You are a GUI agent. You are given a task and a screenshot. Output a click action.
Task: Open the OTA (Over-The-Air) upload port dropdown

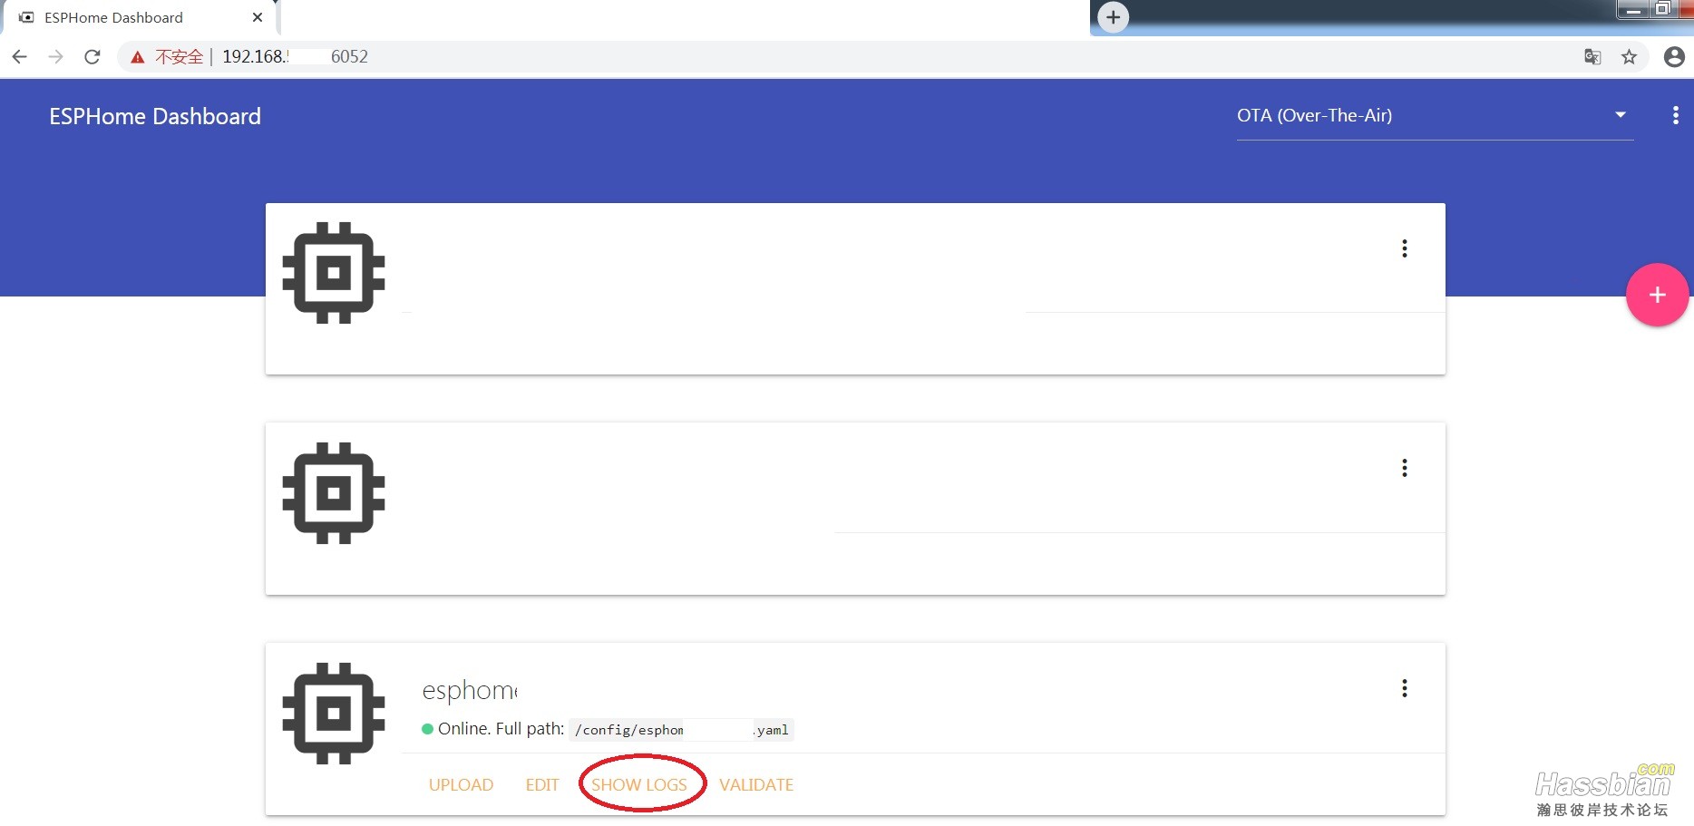[x=1435, y=116]
